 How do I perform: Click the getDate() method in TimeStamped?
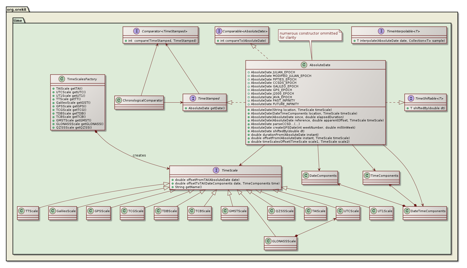(x=207, y=108)
